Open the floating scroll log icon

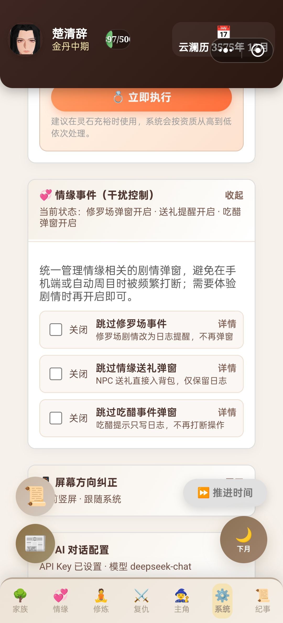click(x=35, y=496)
